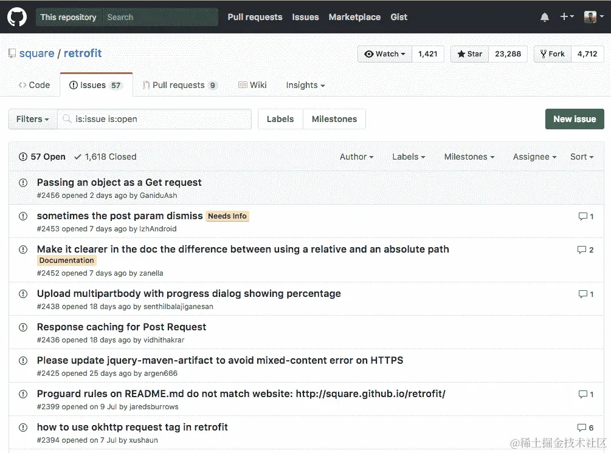
Task: Click open-issue icon for Upload multipartbody
Action: point(23,294)
